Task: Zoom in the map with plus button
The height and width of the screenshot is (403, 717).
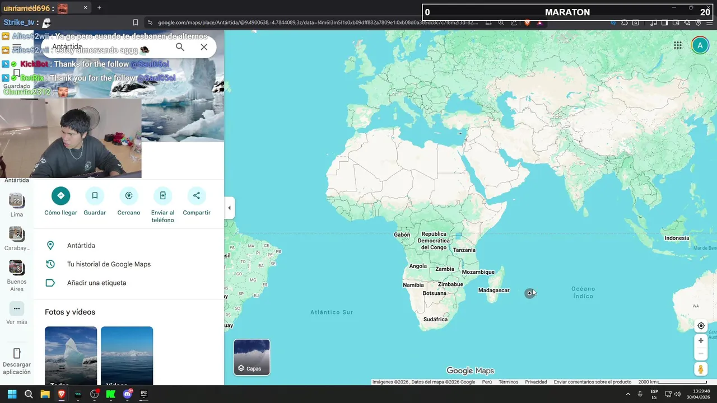Action: [x=701, y=340]
